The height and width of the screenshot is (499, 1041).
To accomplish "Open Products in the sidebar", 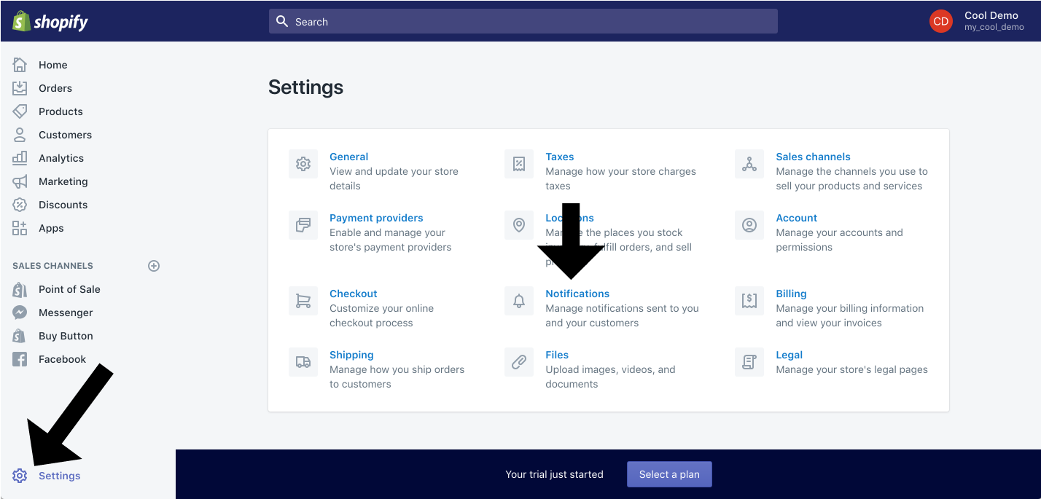I will [61, 111].
